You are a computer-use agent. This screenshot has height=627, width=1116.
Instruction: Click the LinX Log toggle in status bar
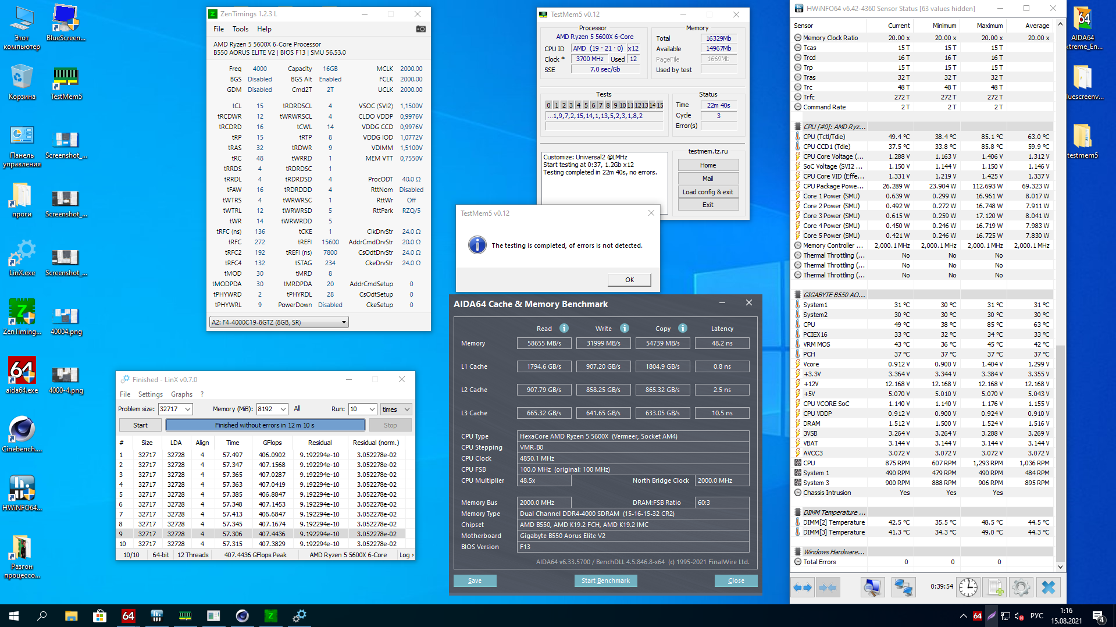(407, 555)
